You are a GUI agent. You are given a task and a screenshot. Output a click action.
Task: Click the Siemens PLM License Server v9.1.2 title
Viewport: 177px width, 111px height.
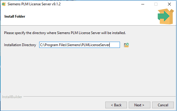34,4
